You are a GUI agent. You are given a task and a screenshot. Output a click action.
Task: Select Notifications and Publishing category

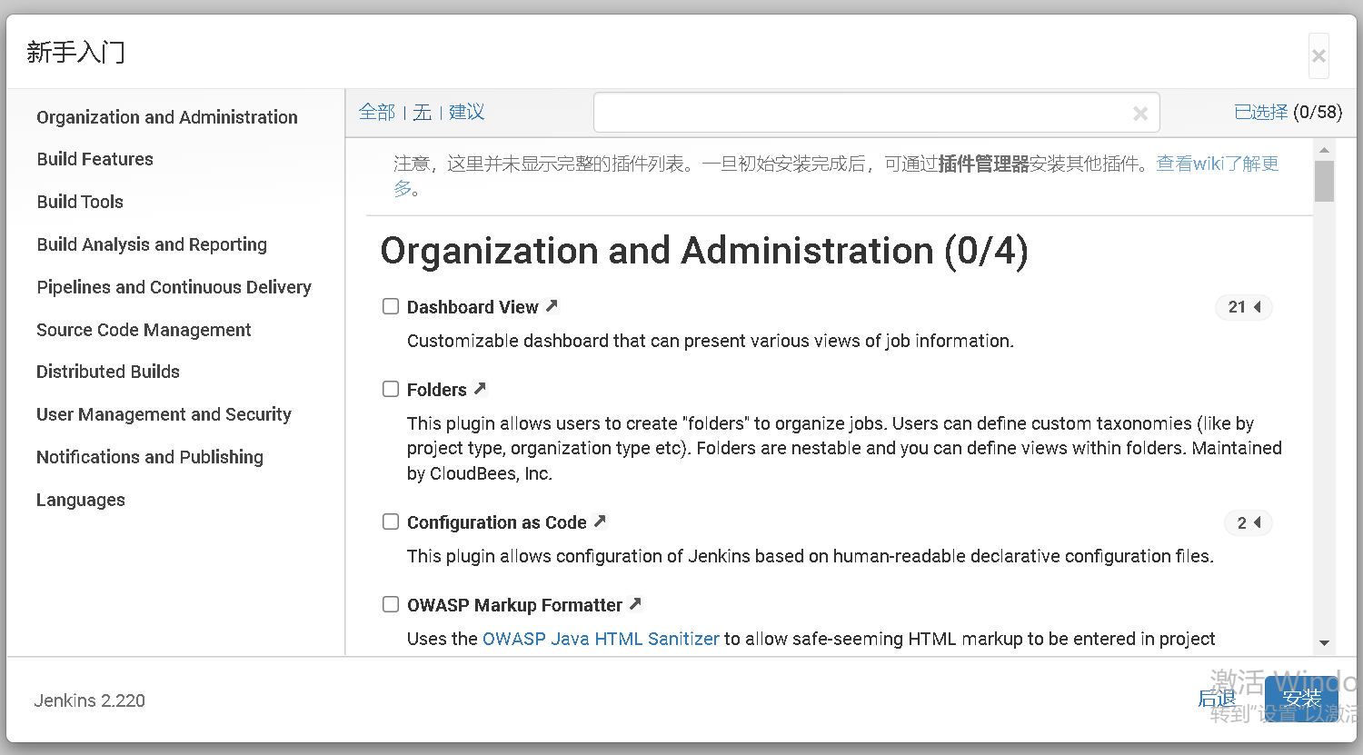(150, 457)
